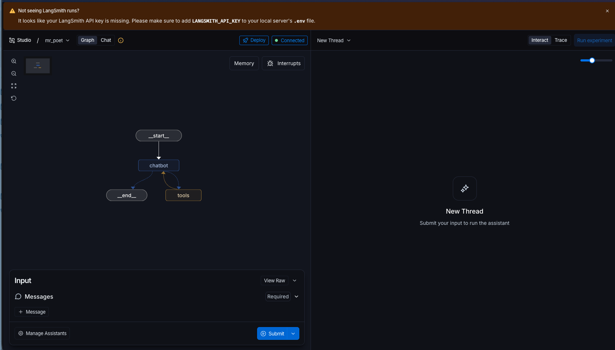Select the __start__ node
This screenshot has height=350, width=615.
pos(159,136)
